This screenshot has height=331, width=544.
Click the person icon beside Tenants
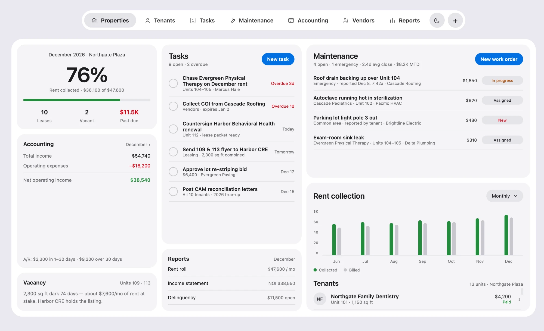147,20
